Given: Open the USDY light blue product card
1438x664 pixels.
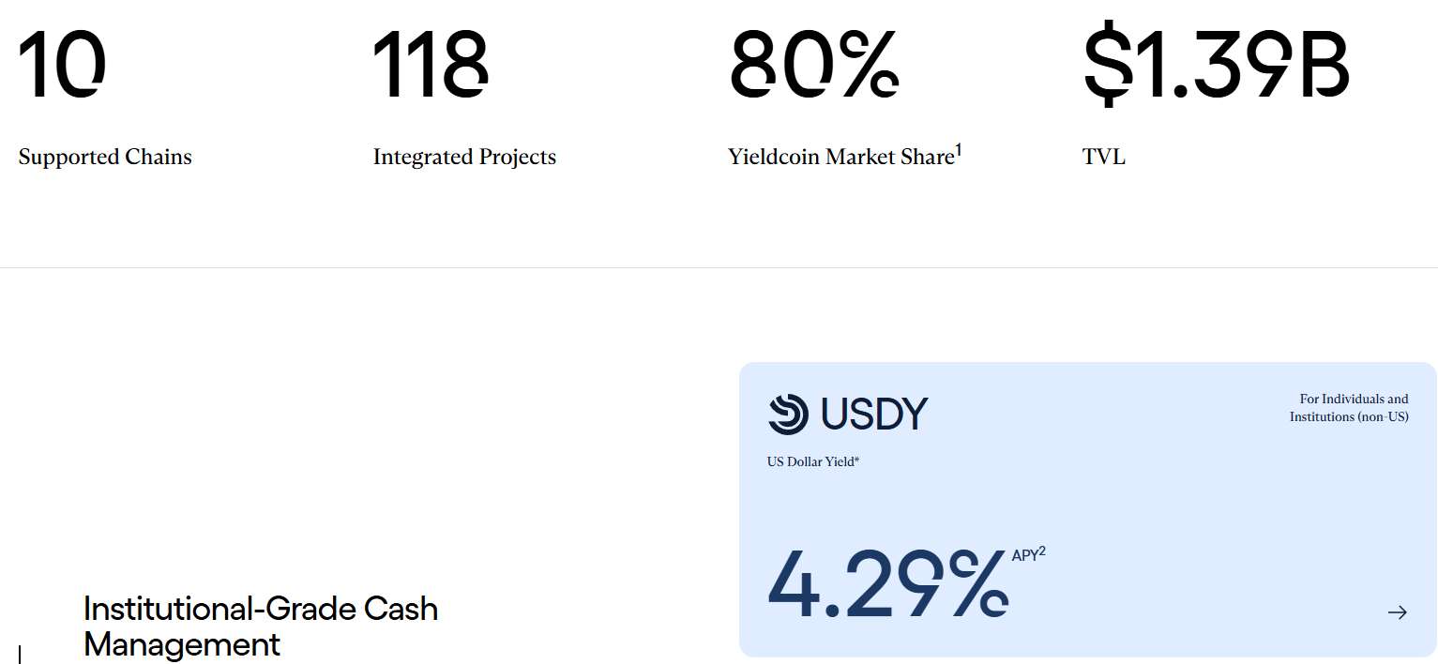Looking at the screenshot, I should pos(1088,509).
